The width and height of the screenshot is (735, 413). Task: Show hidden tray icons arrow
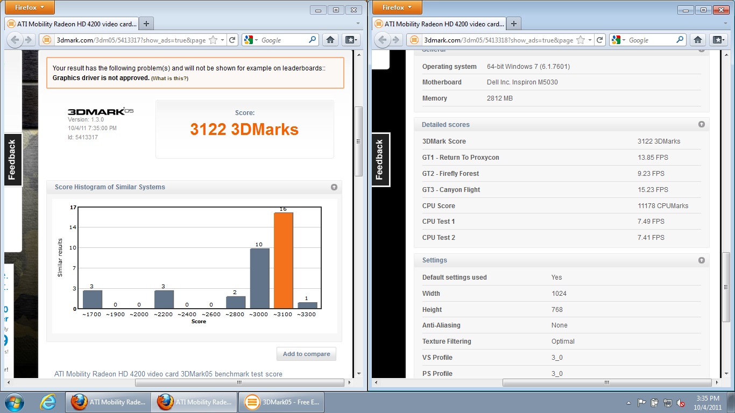coord(628,403)
